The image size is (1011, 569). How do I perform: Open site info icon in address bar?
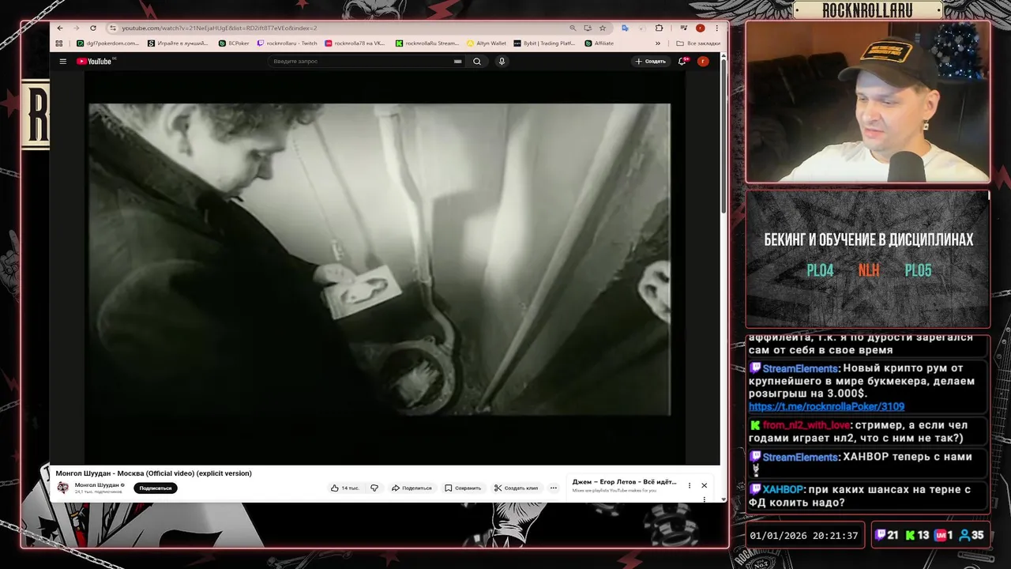pyautogui.click(x=113, y=28)
